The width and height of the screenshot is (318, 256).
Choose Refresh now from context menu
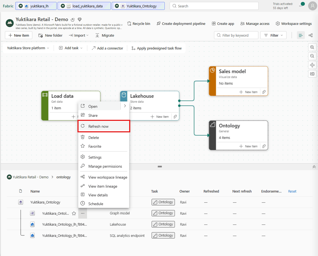pos(104,126)
